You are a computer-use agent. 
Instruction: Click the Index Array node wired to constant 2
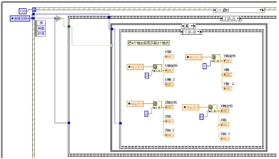tap(157, 105)
